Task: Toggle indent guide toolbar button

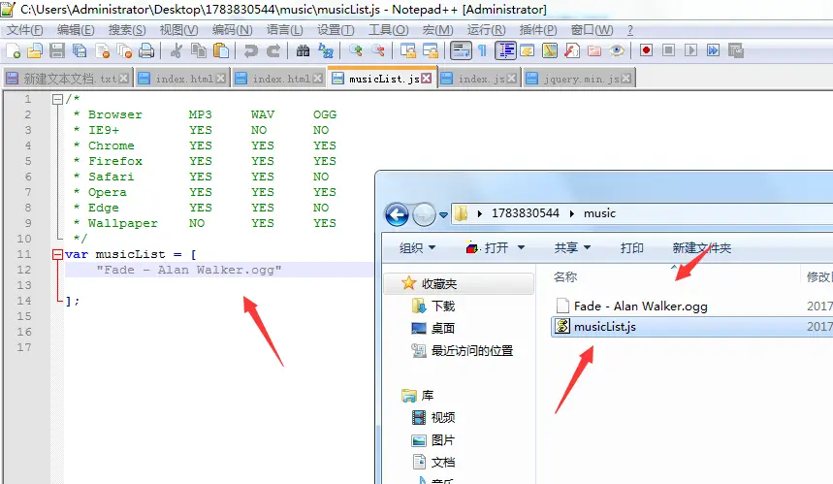Action: 505,50
